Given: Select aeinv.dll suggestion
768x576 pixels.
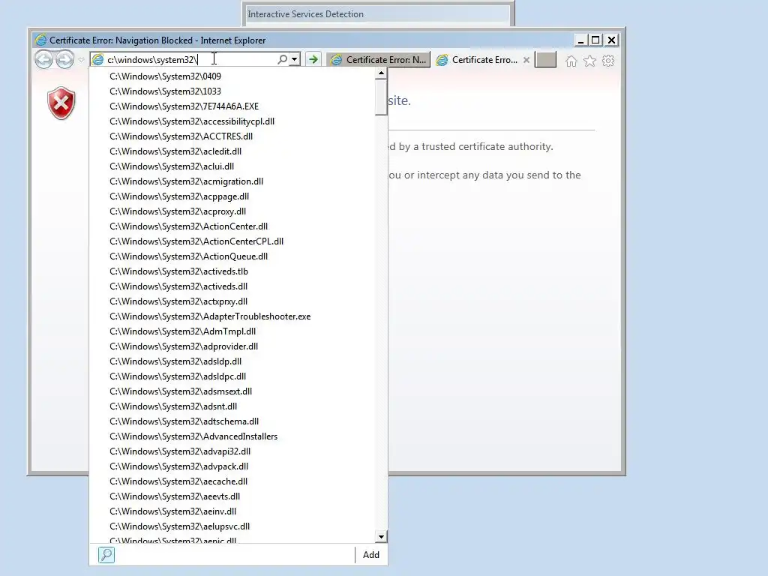Looking at the screenshot, I should point(232,511).
